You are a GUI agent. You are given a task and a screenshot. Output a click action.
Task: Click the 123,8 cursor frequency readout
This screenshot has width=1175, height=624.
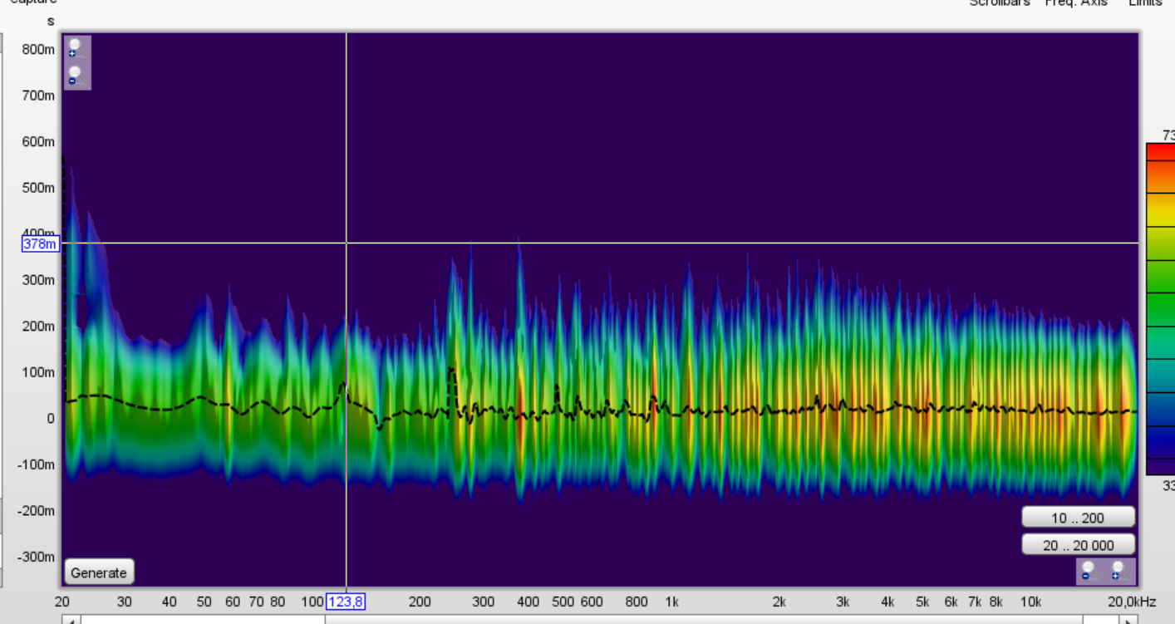pos(346,602)
